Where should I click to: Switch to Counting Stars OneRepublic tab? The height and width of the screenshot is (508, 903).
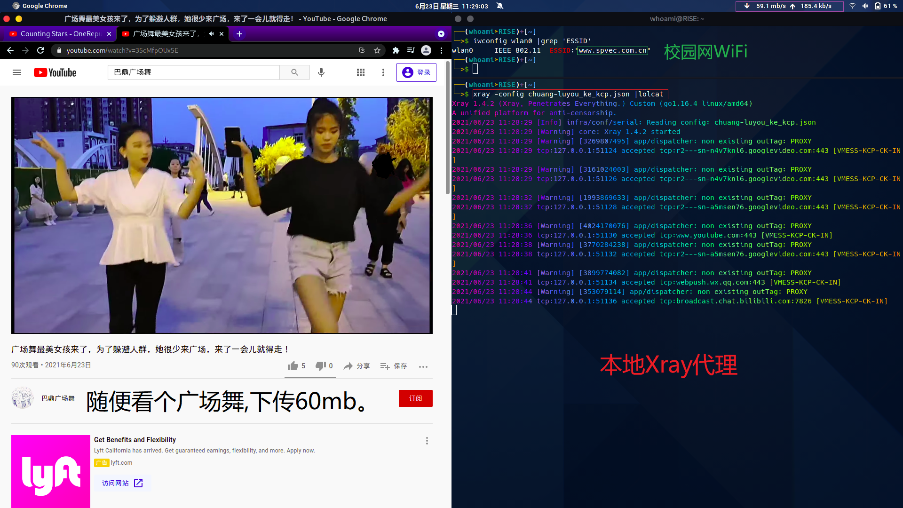pos(60,34)
